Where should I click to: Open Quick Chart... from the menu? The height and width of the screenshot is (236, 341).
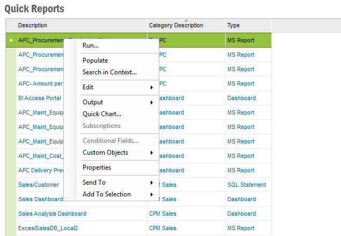click(101, 114)
